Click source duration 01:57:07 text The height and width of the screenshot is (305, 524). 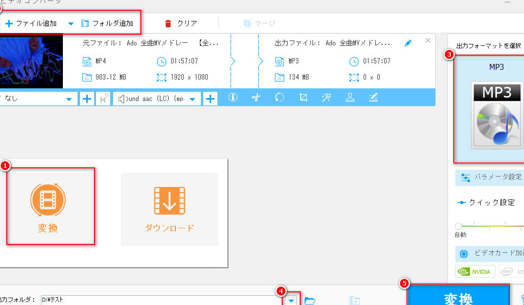pyautogui.click(x=184, y=61)
